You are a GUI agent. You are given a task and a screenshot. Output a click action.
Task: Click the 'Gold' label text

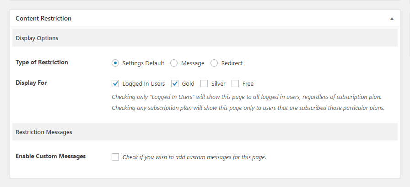[188, 84]
